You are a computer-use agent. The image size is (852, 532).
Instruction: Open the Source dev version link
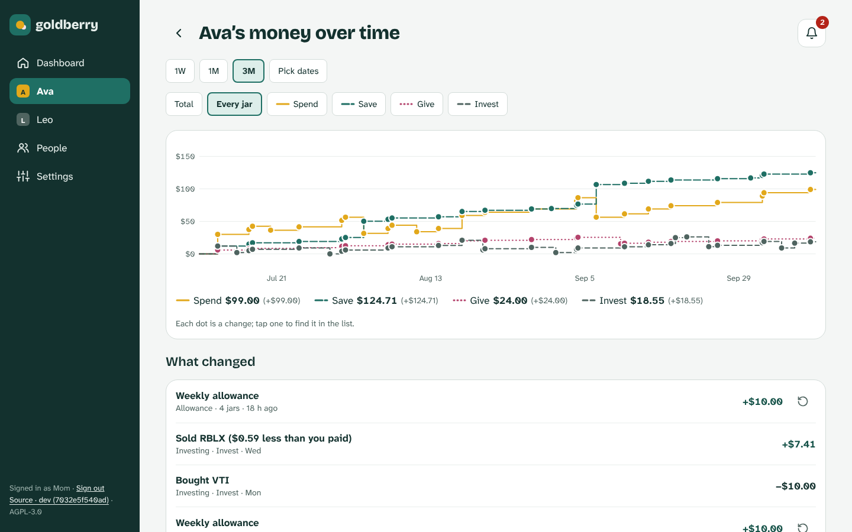(59, 500)
